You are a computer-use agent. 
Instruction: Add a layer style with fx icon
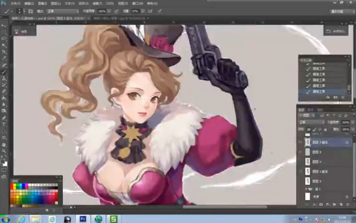[x=314, y=204]
